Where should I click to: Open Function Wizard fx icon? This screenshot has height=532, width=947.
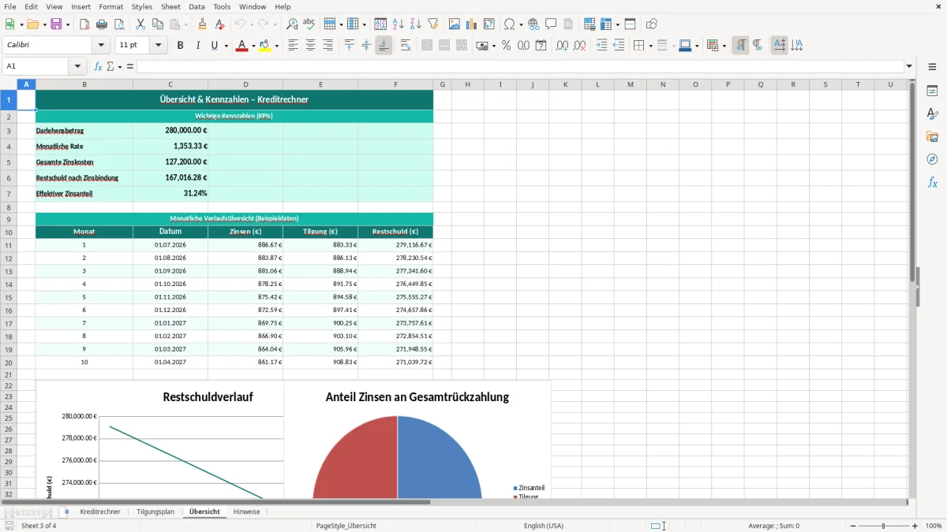[x=98, y=66]
